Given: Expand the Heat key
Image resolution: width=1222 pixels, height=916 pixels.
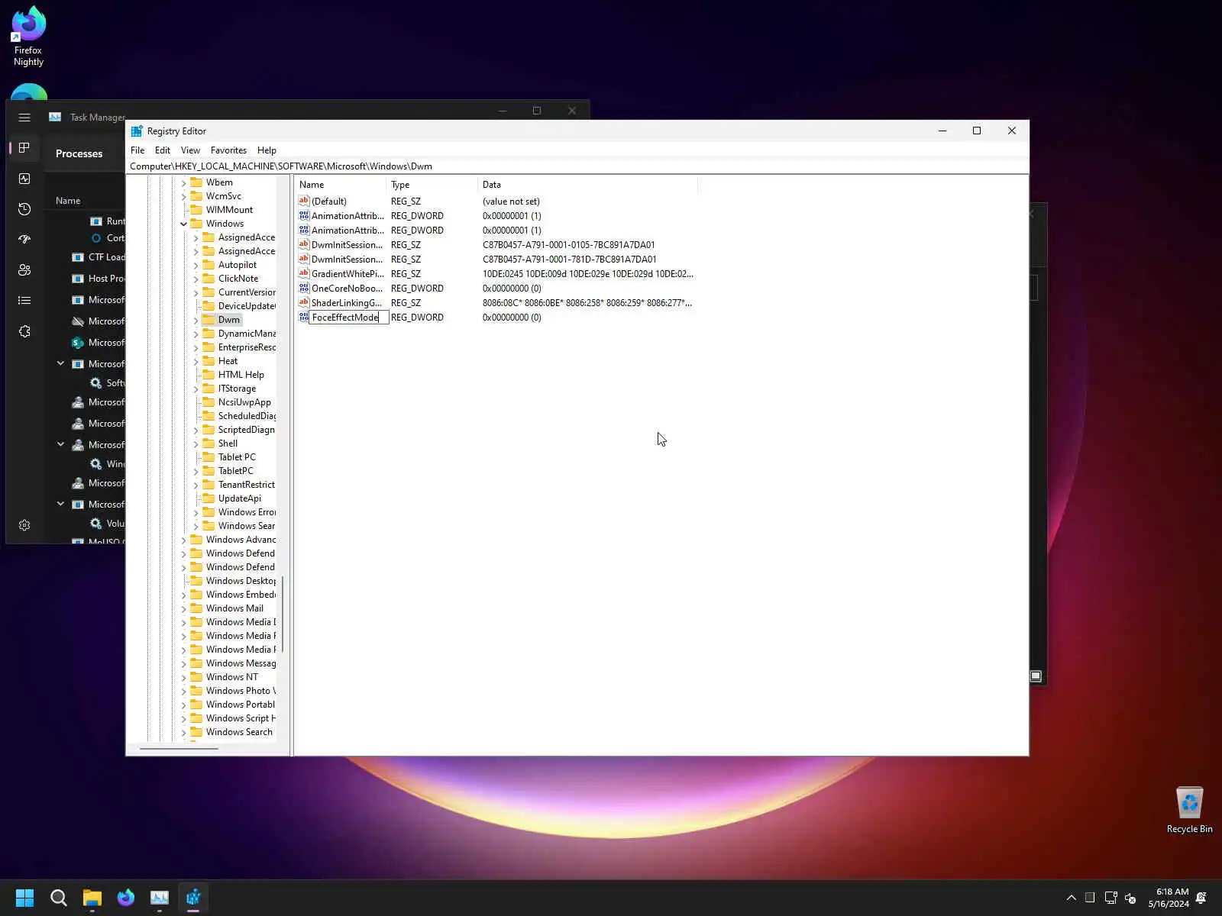Looking at the screenshot, I should (x=196, y=361).
